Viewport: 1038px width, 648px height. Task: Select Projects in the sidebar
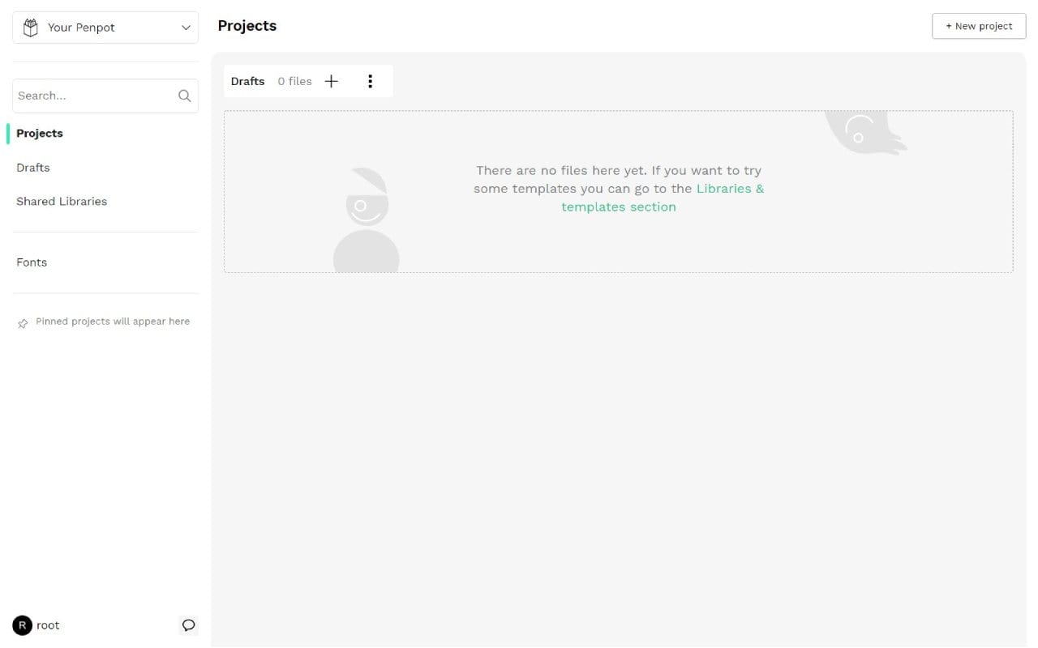click(39, 133)
